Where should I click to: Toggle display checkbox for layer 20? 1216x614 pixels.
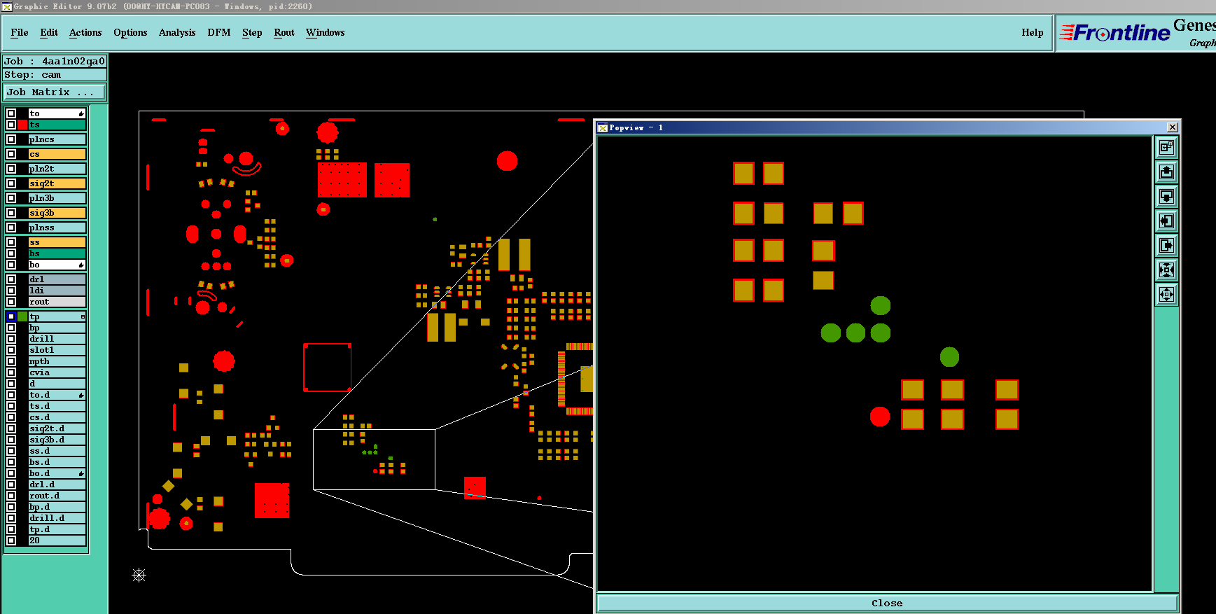coord(11,540)
